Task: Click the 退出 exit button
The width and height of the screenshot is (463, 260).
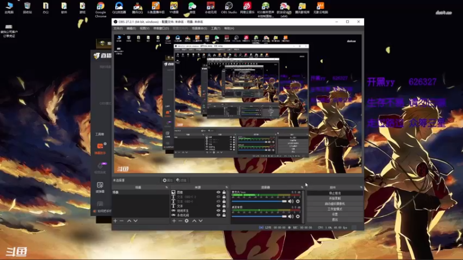Action: point(335,220)
